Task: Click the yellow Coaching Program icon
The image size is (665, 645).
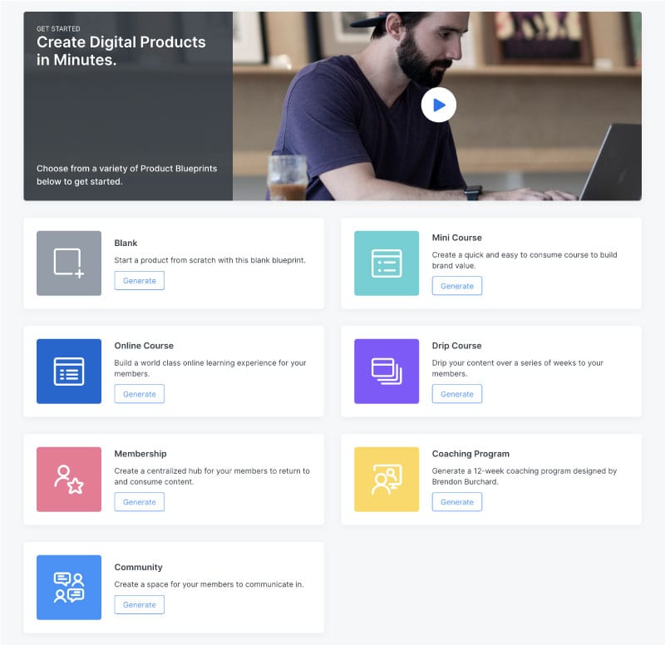Action: (387, 479)
